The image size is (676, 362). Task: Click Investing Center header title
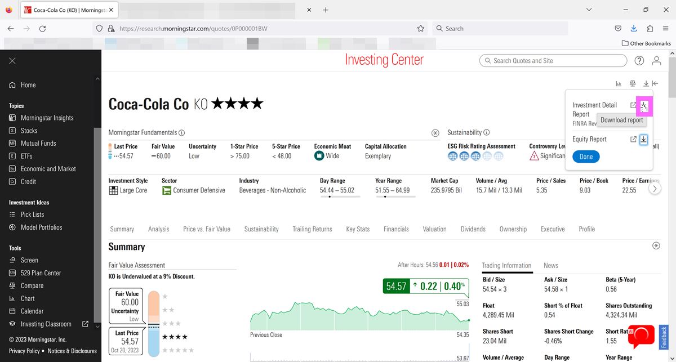[x=384, y=60]
